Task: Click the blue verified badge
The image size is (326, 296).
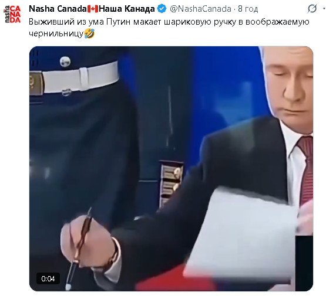Action: coord(162,9)
